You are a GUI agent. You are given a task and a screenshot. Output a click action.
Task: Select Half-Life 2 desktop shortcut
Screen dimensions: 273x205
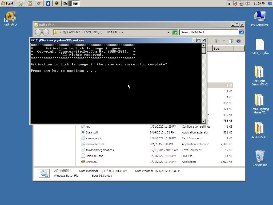[x=10, y=19]
